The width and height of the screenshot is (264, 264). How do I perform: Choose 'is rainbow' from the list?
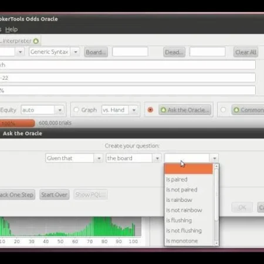179,200
